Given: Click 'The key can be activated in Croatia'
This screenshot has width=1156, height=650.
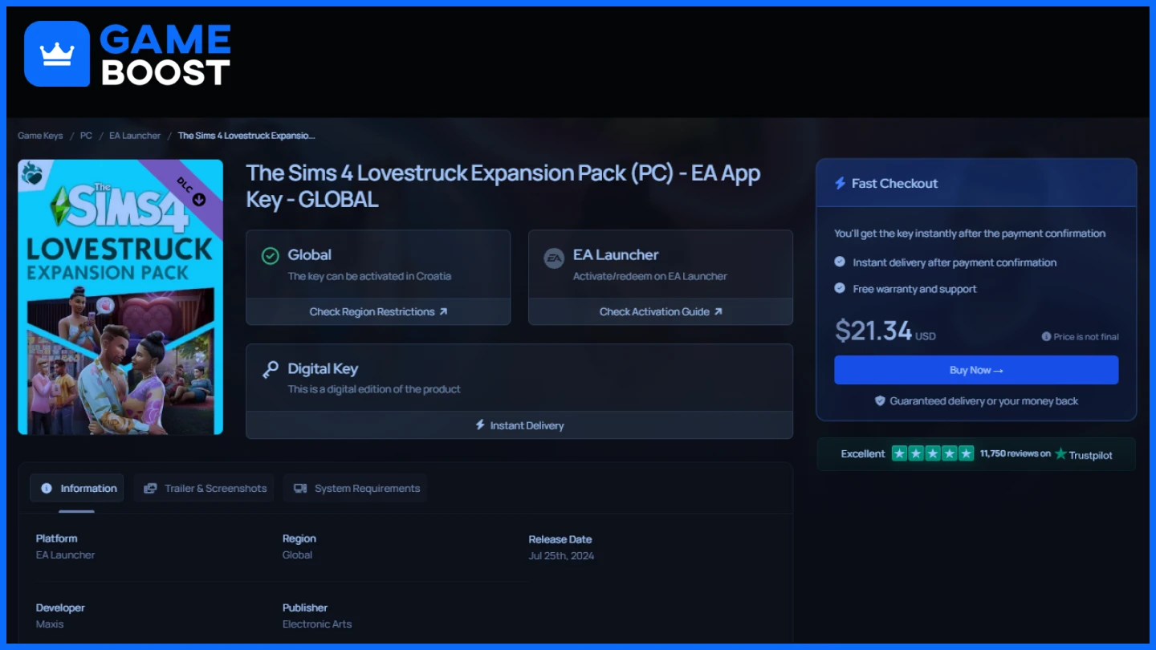Looking at the screenshot, I should click(x=369, y=276).
